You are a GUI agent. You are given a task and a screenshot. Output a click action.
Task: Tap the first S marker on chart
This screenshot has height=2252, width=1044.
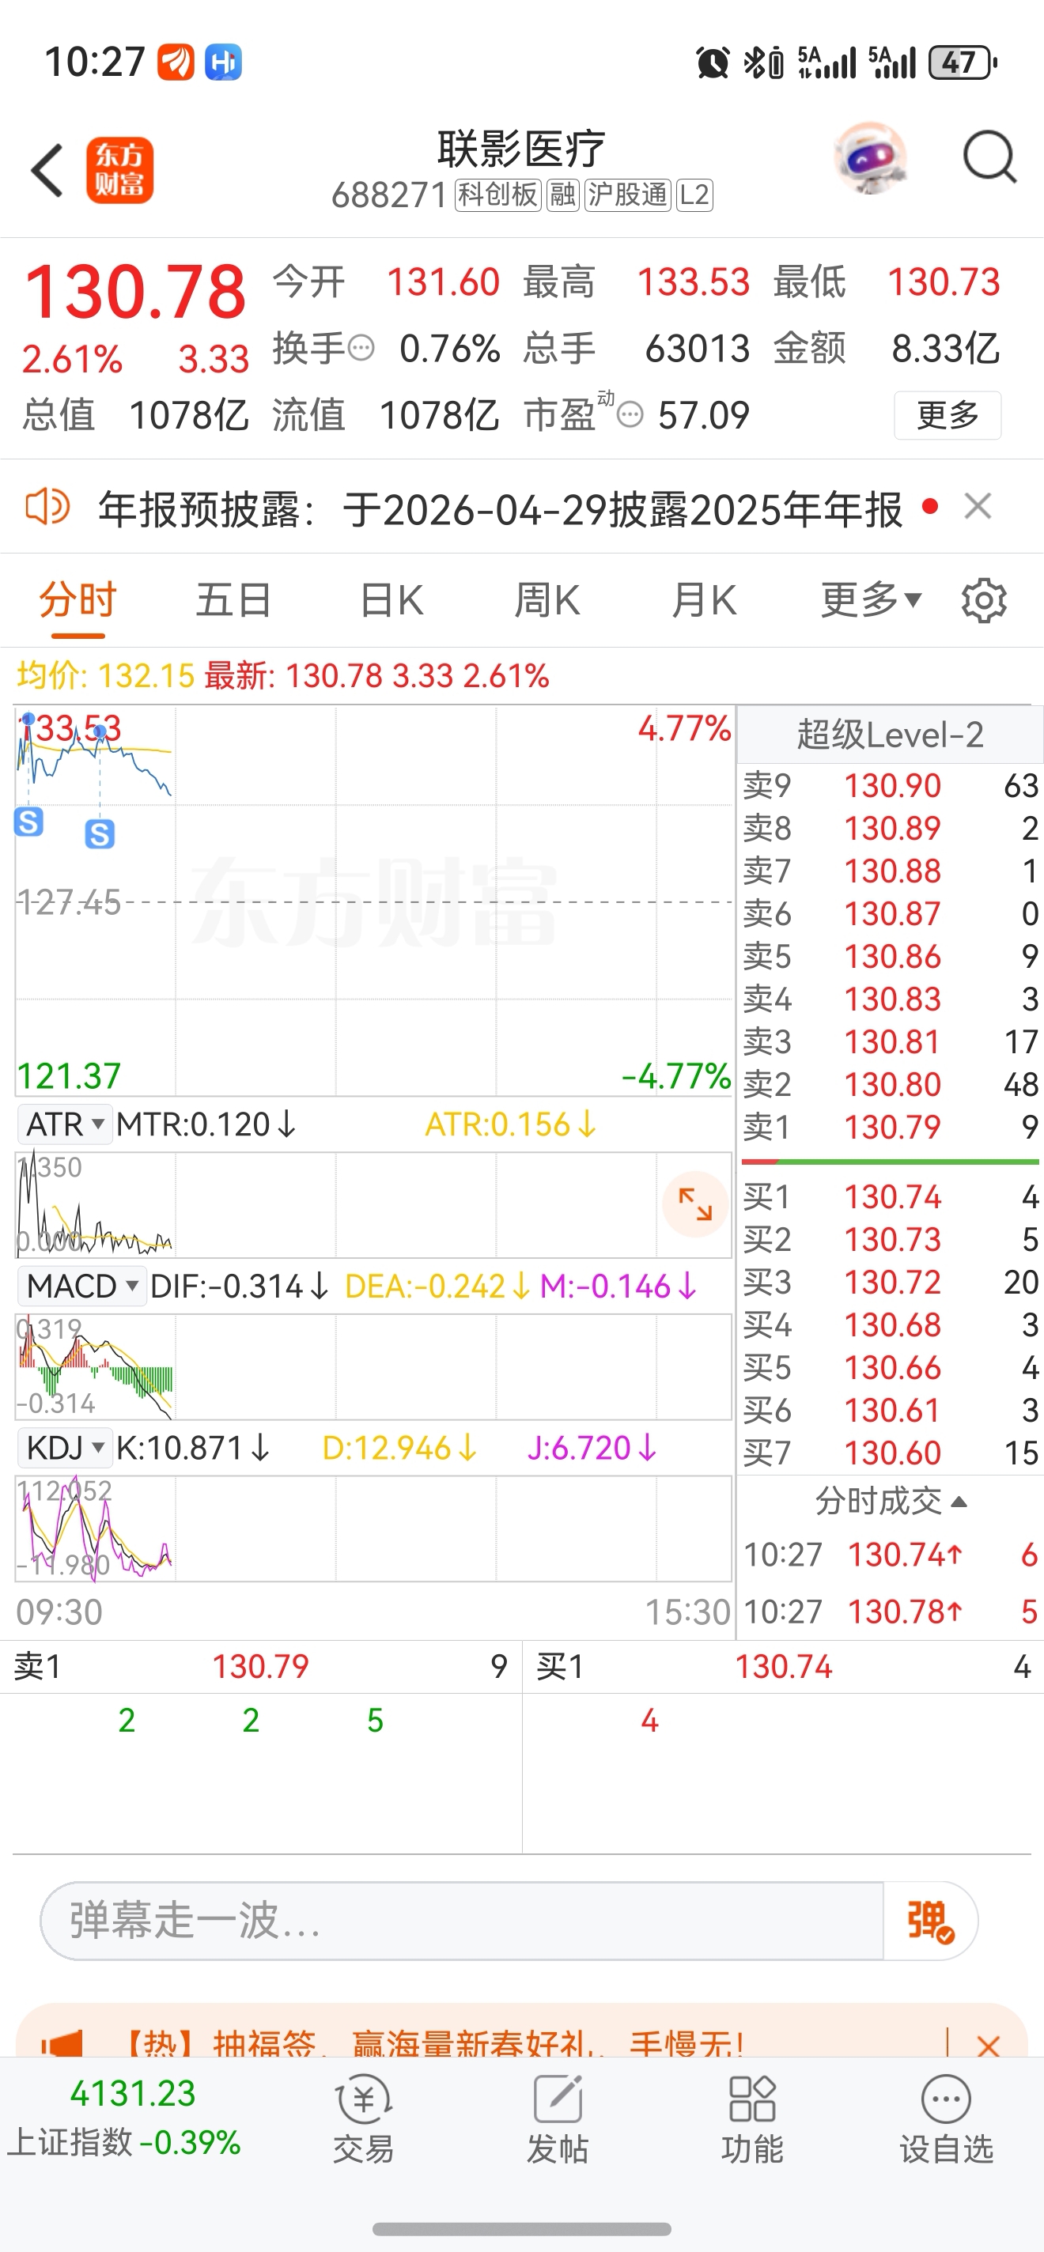click(x=28, y=822)
